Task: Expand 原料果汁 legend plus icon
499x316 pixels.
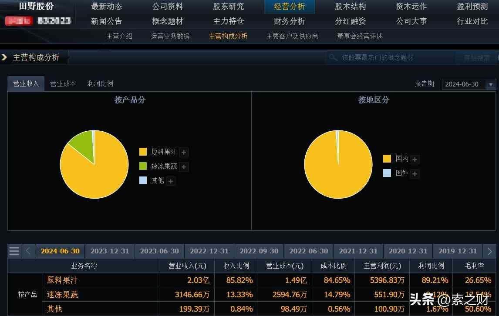Action: tap(184, 152)
